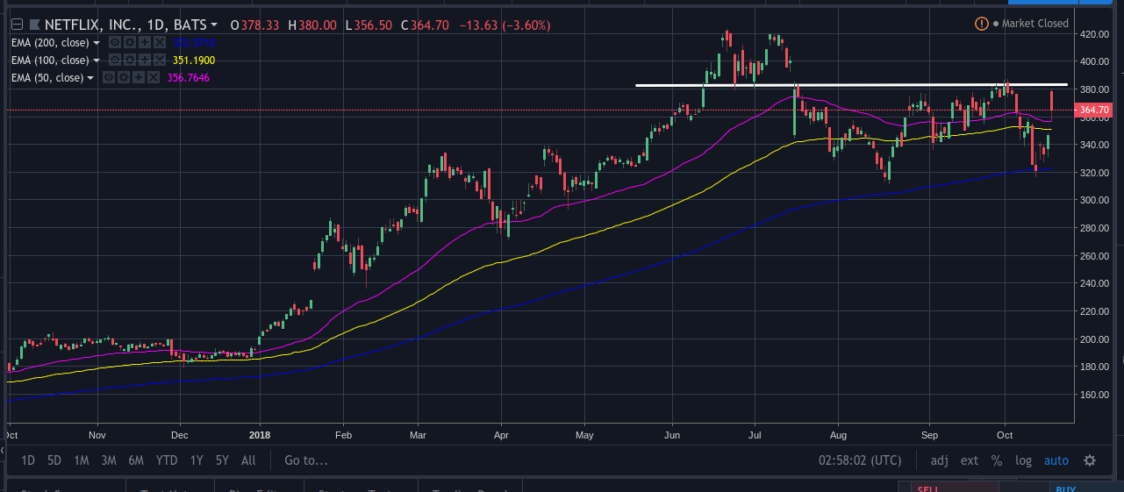Select the 1M date range
The image size is (1124, 492).
pyautogui.click(x=82, y=460)
